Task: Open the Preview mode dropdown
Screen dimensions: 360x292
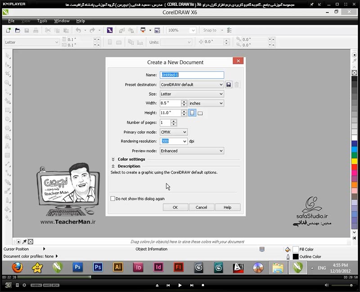Action: coord(192,151)
